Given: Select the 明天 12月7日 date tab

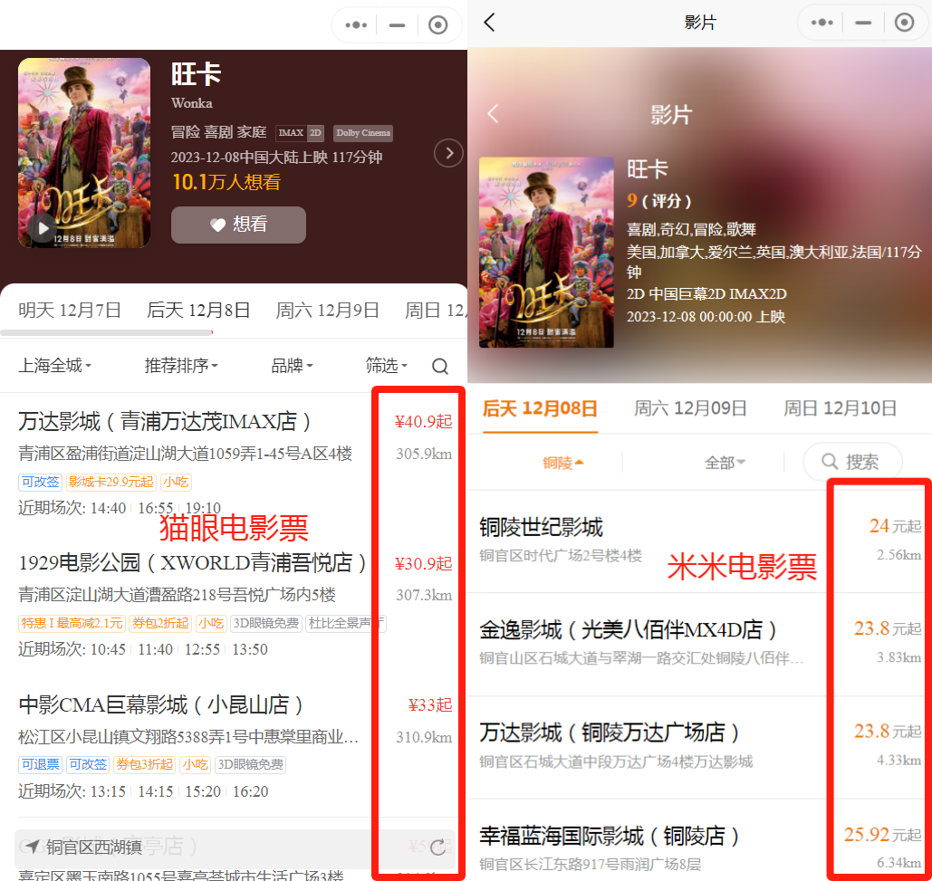Looking at the screenshot, I should pyautogui.click(x=70, y=310).
